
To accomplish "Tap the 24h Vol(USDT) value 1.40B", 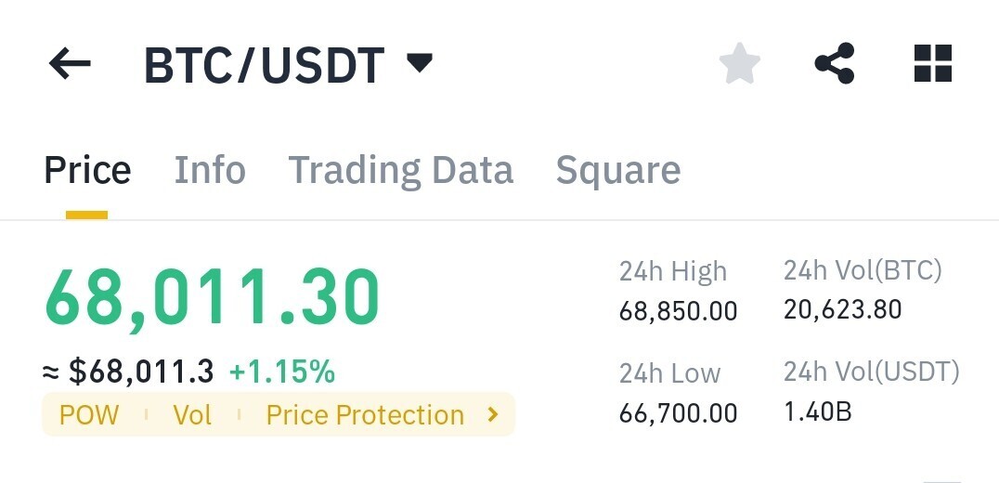I will coord(817,412).
